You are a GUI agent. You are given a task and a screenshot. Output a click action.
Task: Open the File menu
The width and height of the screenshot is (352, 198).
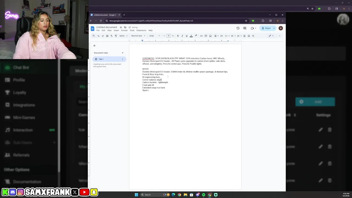pos(98,31)
